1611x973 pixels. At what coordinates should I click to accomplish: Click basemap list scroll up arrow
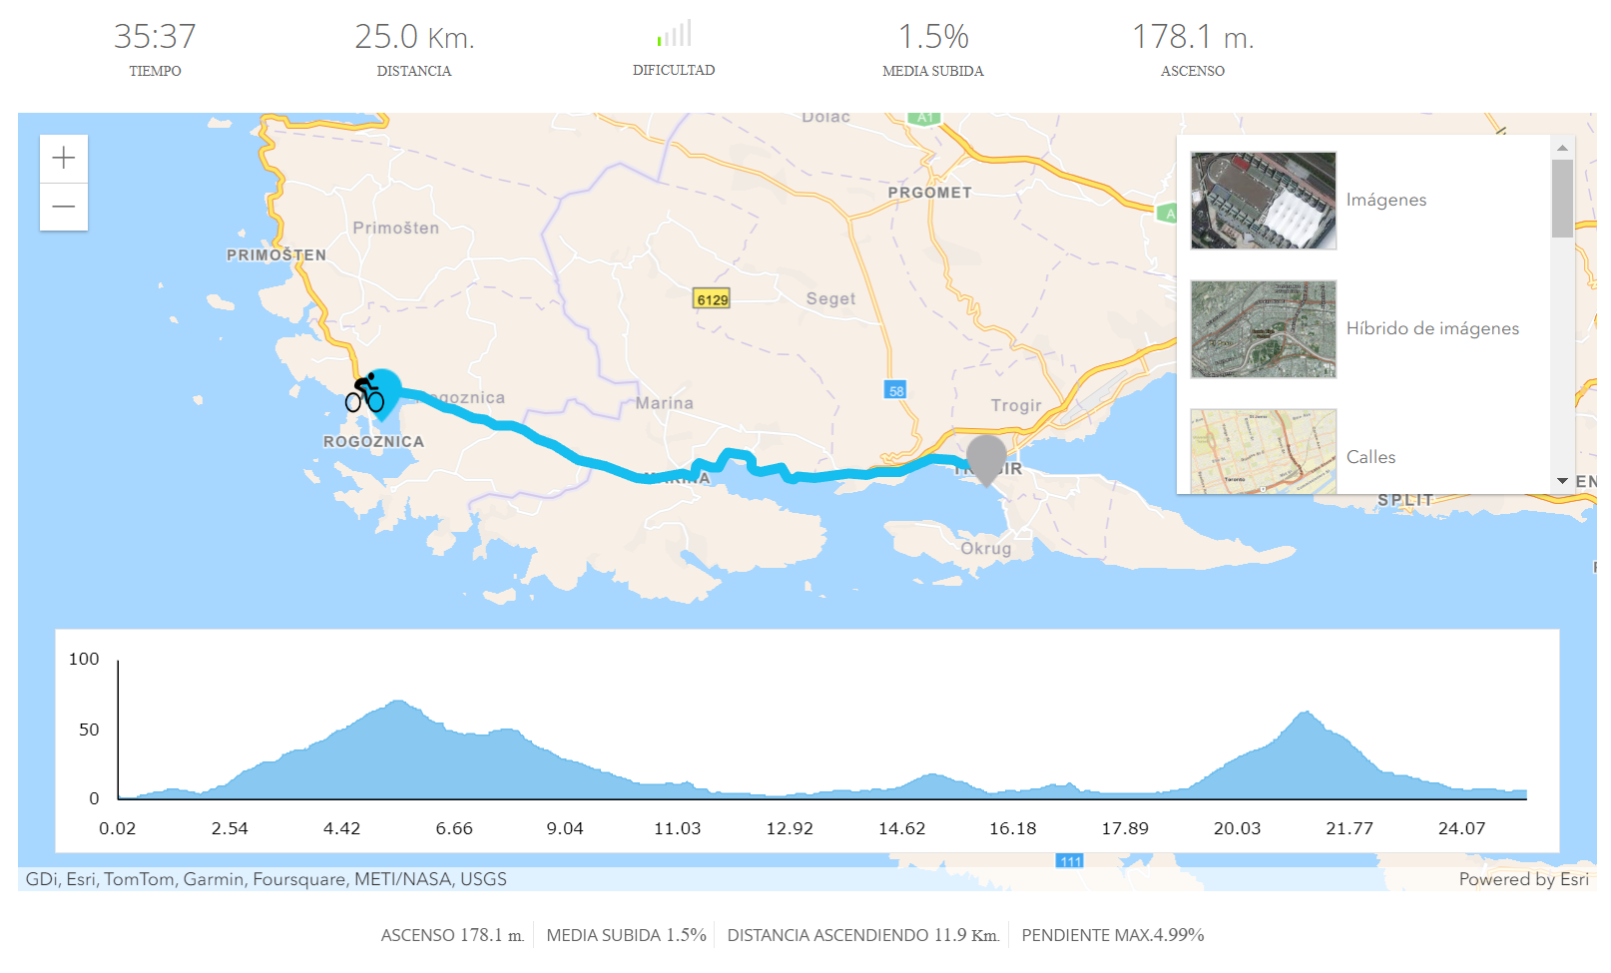[x=1562, y=148]
